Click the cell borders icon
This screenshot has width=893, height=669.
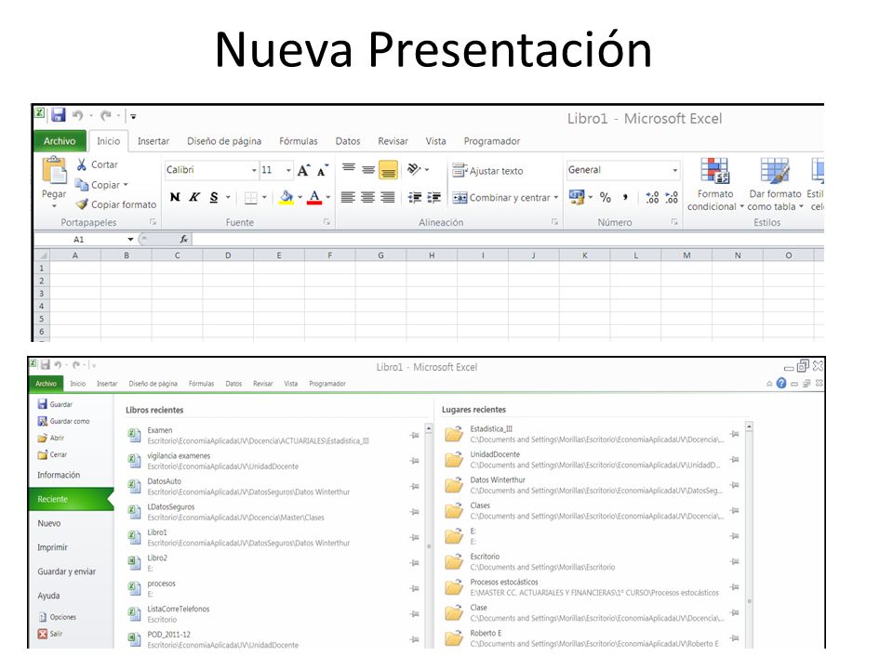click(250, 197)
